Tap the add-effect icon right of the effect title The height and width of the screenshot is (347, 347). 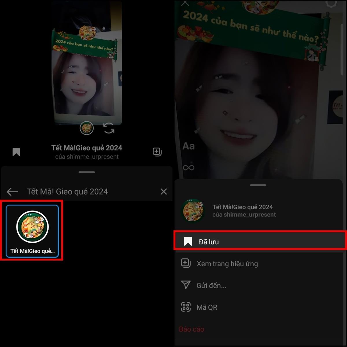click(x=157, y=152)
